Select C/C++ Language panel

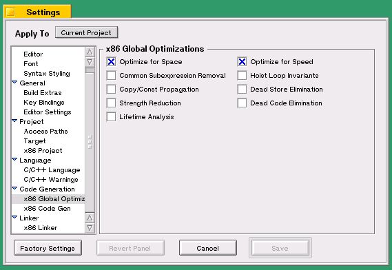[52, 170]
